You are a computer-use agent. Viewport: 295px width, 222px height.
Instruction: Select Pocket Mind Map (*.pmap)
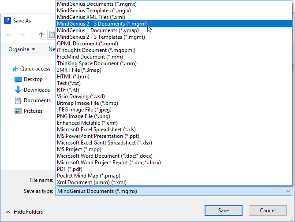point(174,176)
